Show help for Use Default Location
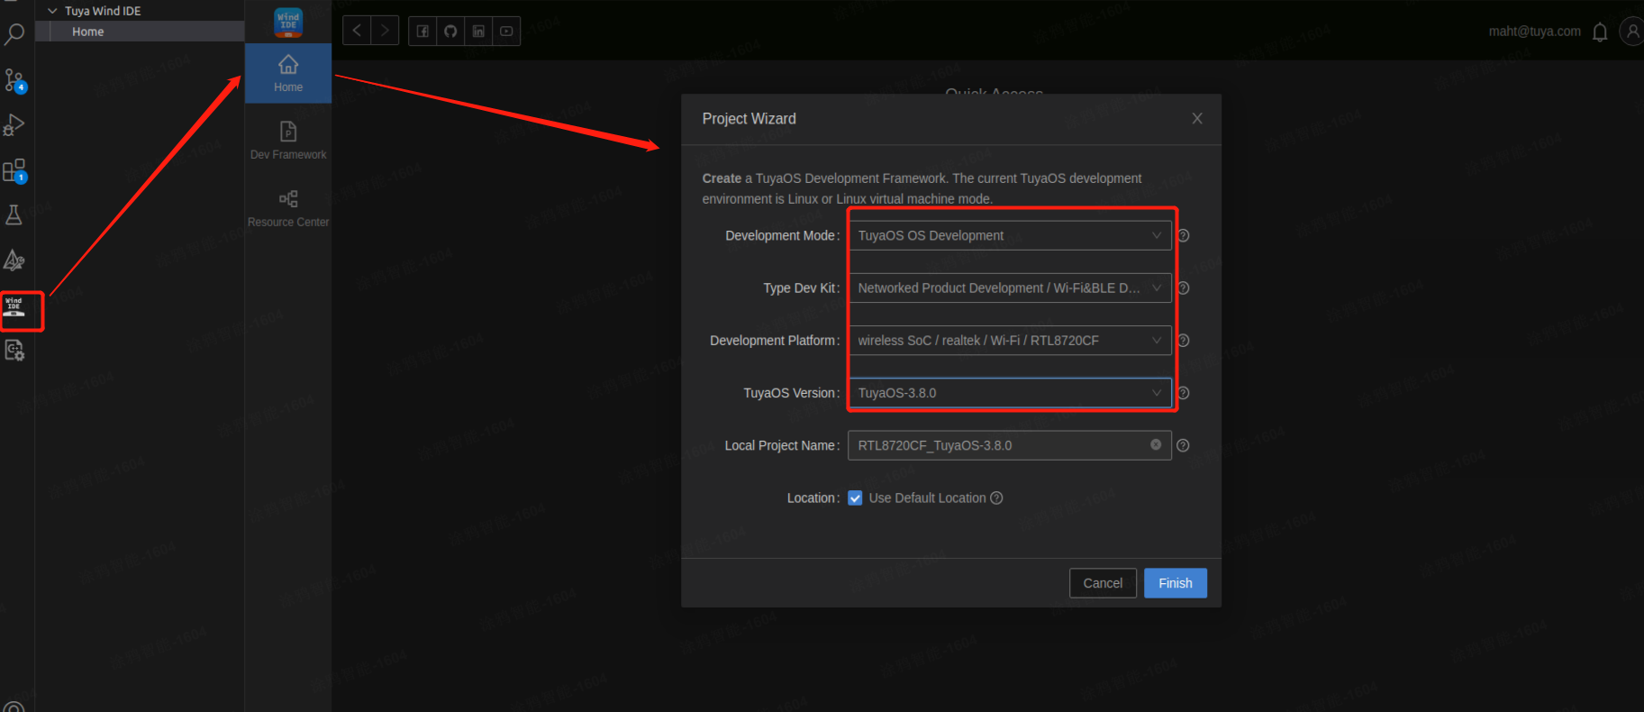The width and height of the screenshot is (1644, 712). click(x=996, y=497)
